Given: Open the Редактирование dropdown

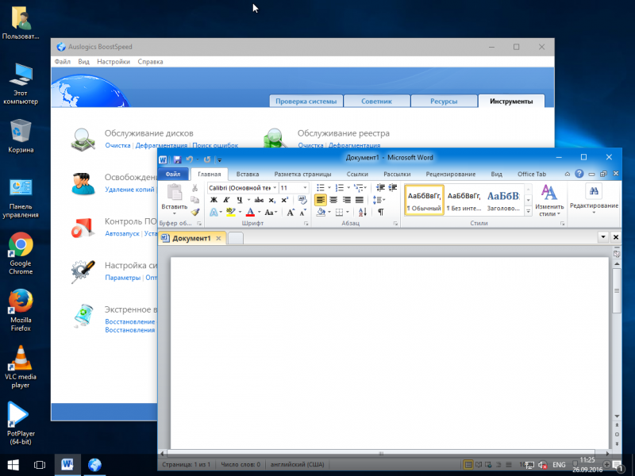Looking at the screenshot, I should [x=594, y=198].
